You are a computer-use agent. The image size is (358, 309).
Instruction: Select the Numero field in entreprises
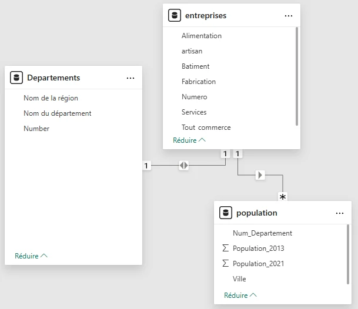point(194,97)
